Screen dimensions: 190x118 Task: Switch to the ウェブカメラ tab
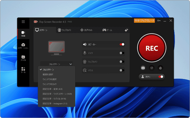[64, 30]
